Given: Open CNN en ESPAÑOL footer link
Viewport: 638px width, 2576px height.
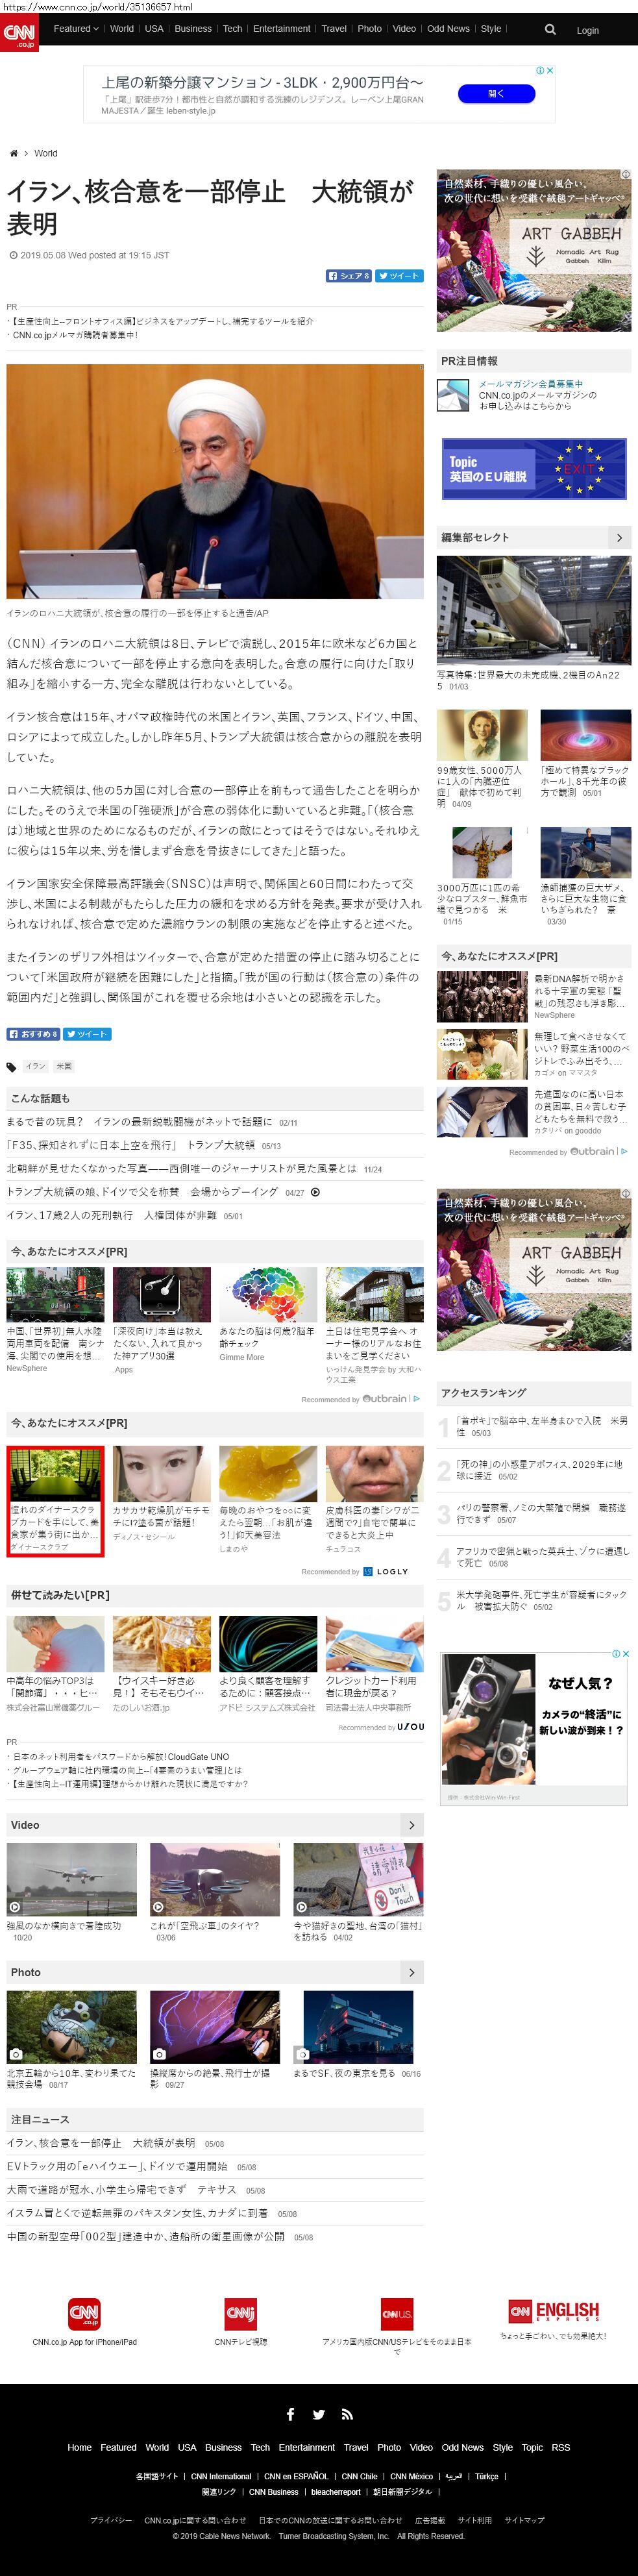Looking at the screenshot, I should point(296,2477).
